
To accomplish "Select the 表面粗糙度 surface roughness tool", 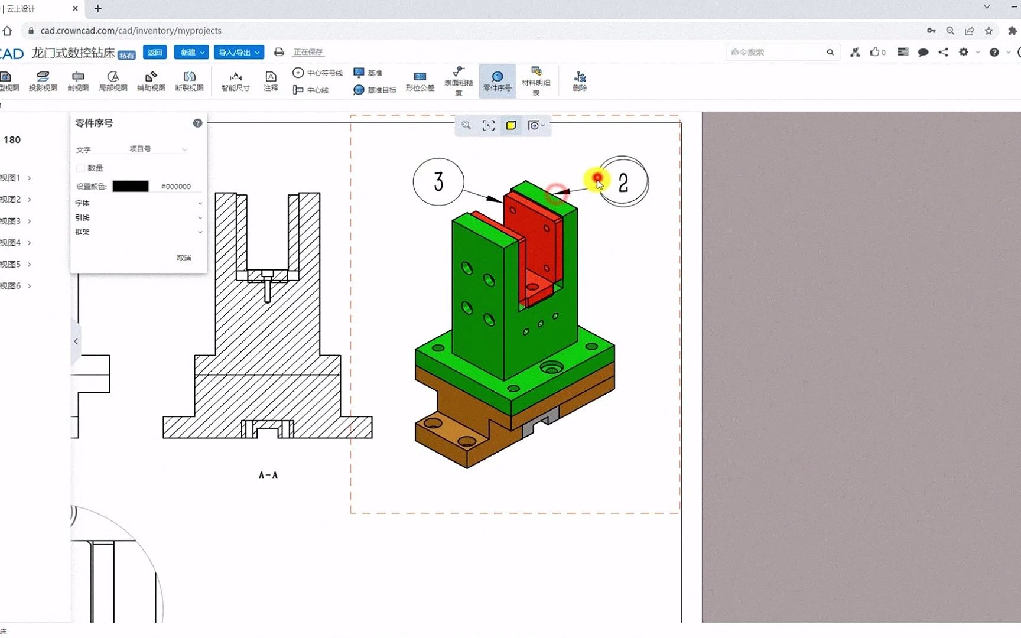I will (459, 81).
